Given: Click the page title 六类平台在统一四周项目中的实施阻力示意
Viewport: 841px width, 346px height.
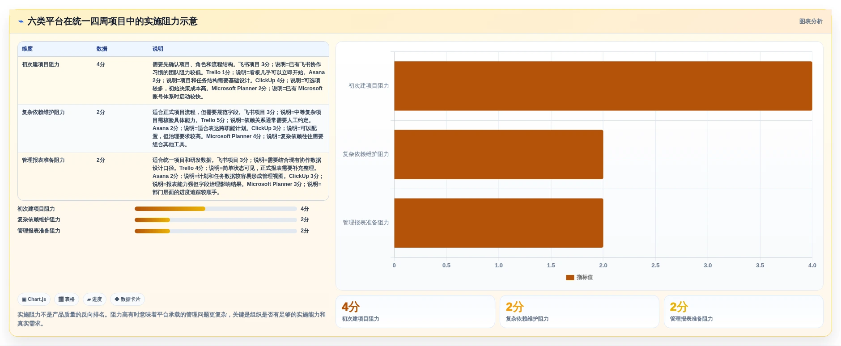Looking at the screenshot, I should pyautogui.click(x=112, y=21).
